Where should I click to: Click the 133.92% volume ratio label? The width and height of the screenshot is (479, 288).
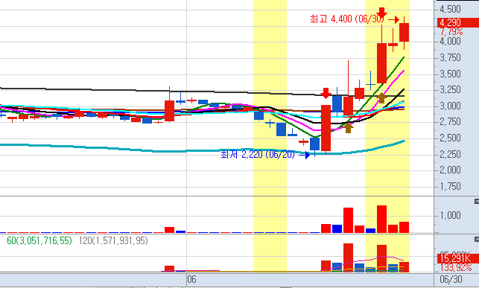pyautogui.click(x=456, y=268)
